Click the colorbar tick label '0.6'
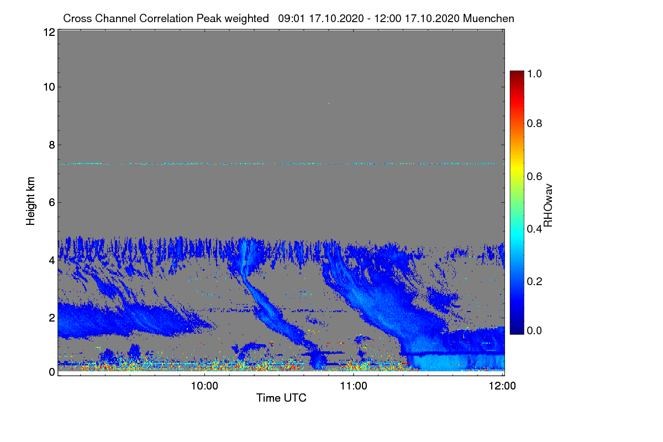 pyautogui.click(x=534, y=176)
